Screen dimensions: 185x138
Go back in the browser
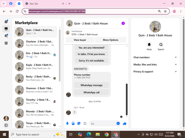pos(4,11)
